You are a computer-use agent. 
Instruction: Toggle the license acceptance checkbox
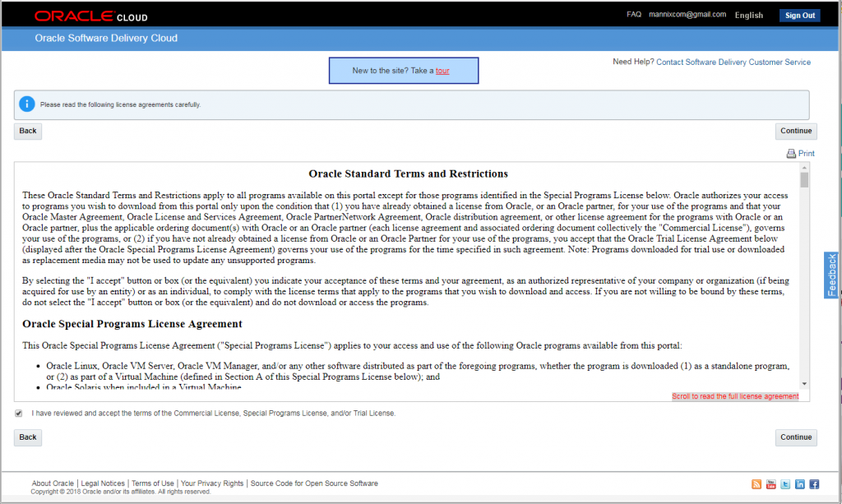[19, 414]
